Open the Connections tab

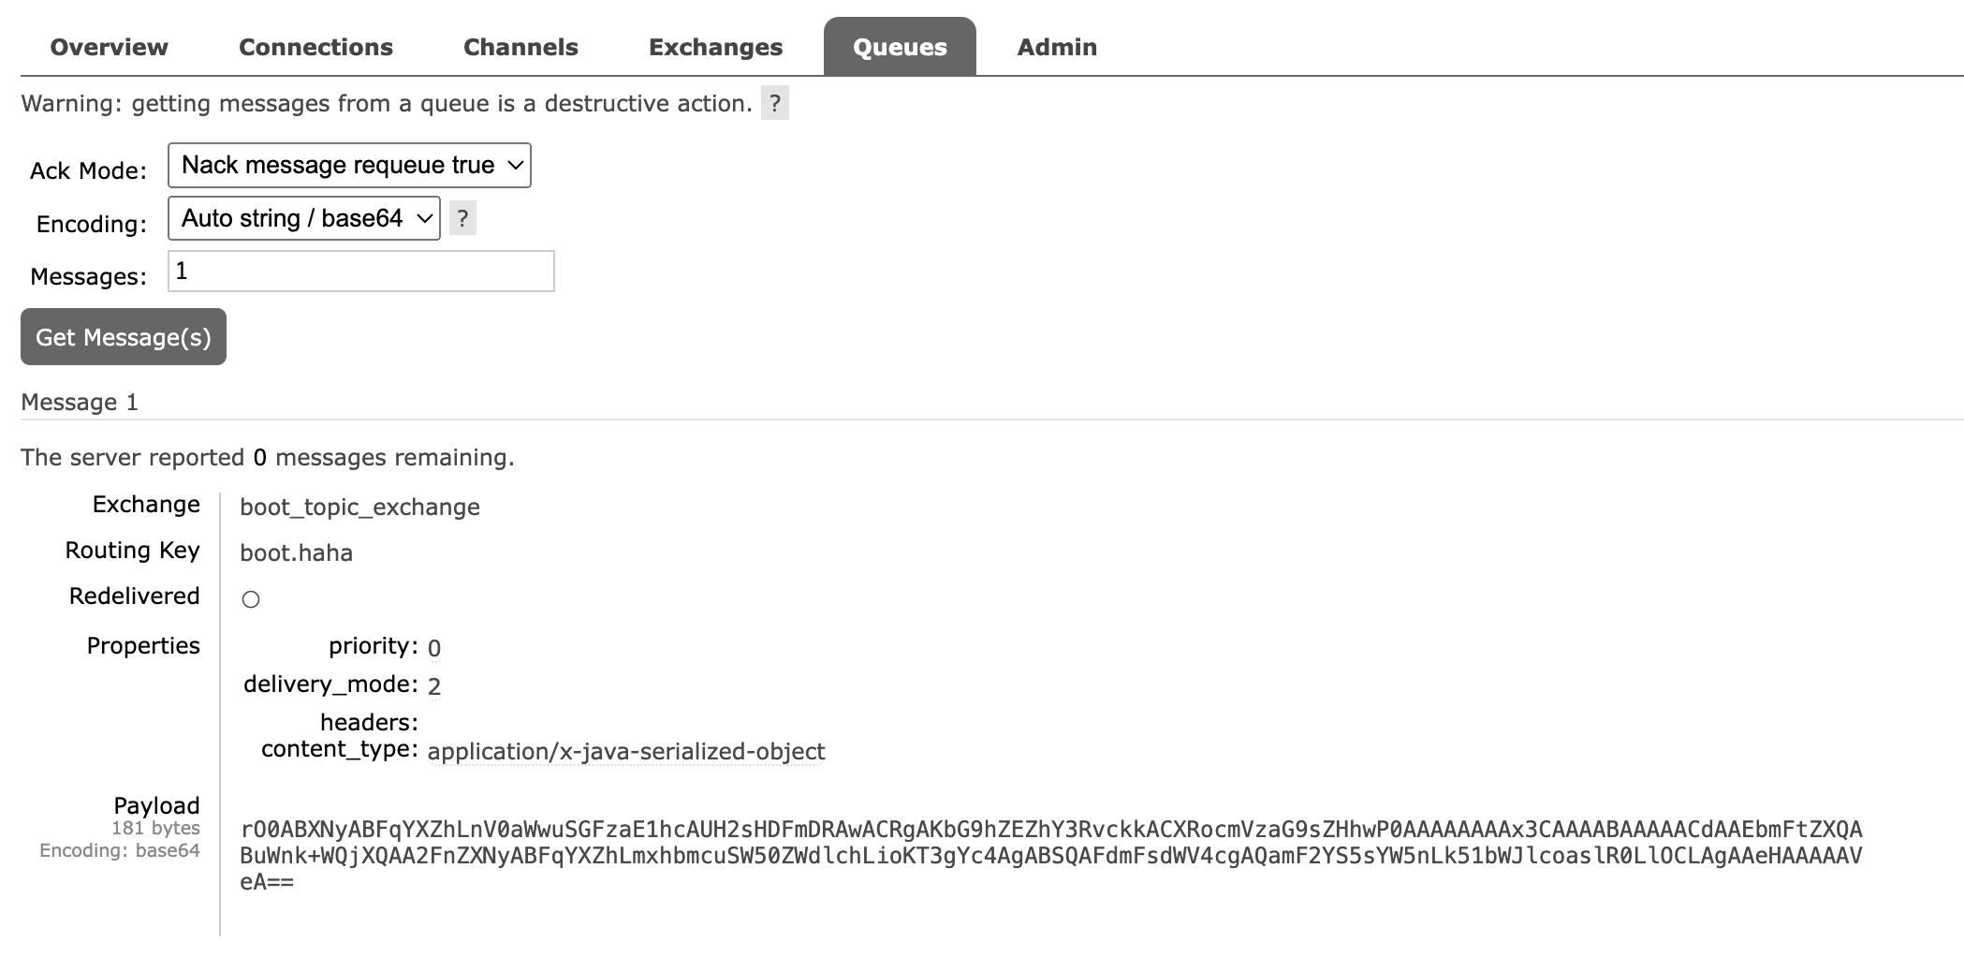point(315,47)
